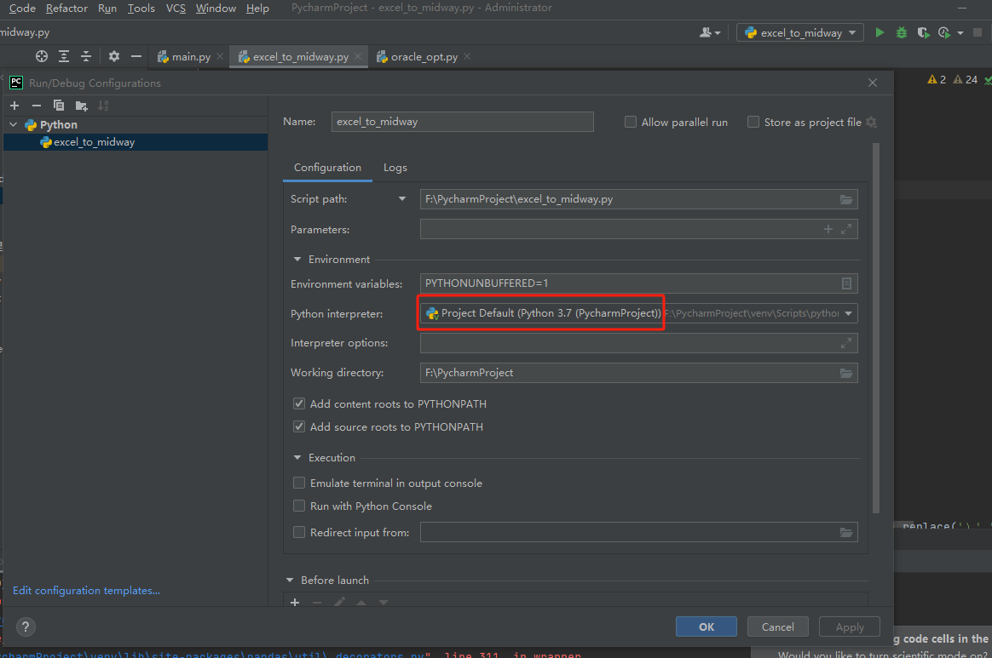992x658 pixels.
Task: Check Emulate terminal in output console
Action: tap(299, 482)
